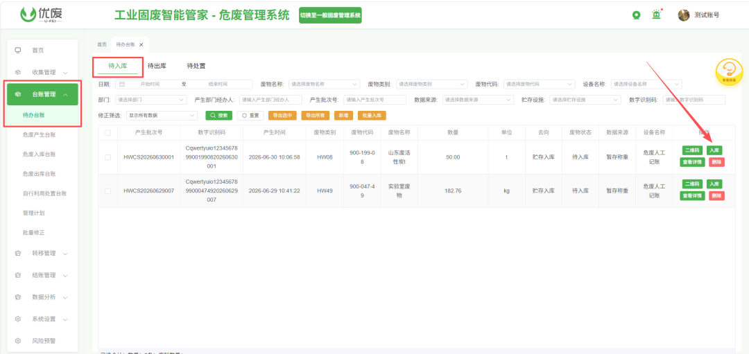Open 批量修正 in sidebar
Screen dimensions: 749x354
tap(33, 232)
